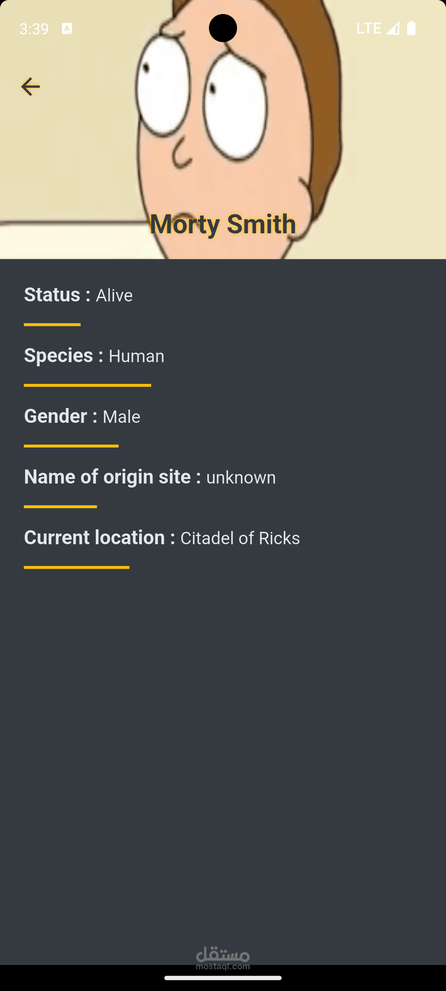Tap the 3:39 clock in status bar
The height and width of the screenshot is (991, 446).
point(34,28)
